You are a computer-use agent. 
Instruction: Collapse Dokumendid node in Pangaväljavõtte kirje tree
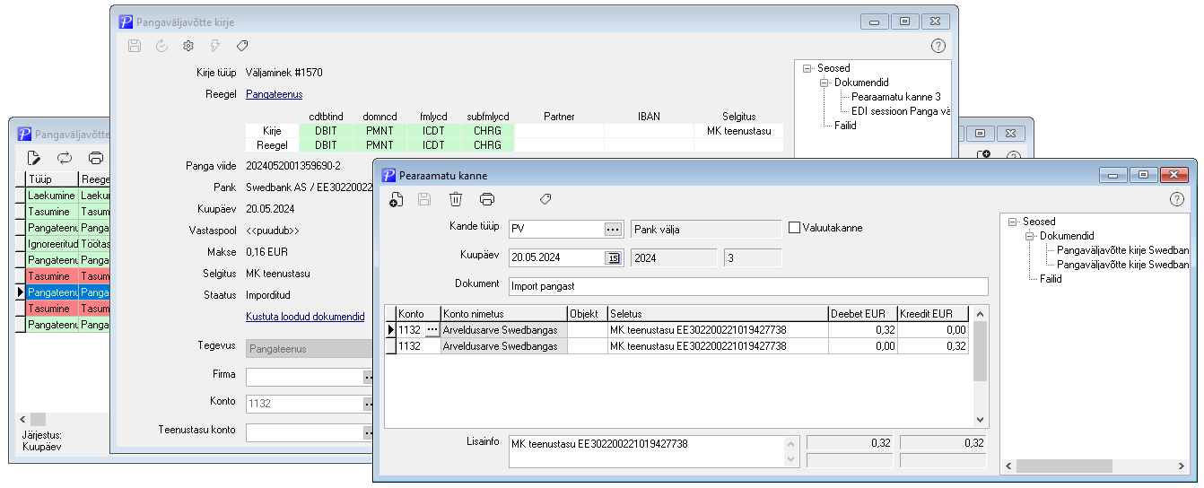(824, 83)
